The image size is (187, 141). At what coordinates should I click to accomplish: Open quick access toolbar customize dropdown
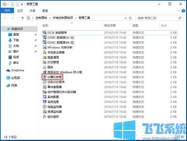(22, 4)
